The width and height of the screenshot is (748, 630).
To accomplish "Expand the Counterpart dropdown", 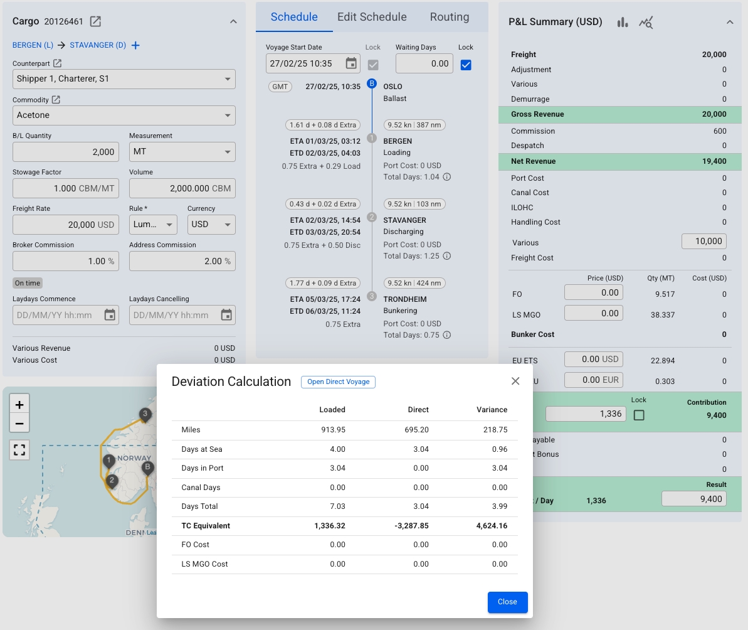I will 227,79.
